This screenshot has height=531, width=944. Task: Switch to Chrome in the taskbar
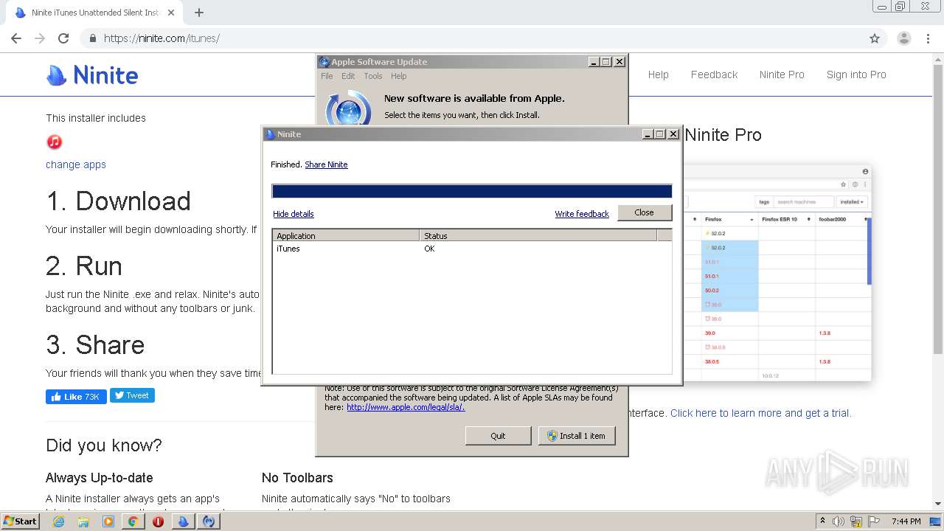(x=133, y=521)
